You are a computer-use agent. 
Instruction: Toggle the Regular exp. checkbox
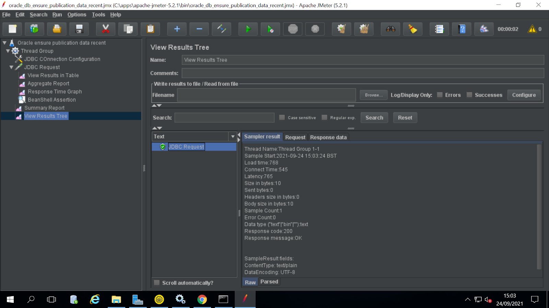(x=324, y=117)
